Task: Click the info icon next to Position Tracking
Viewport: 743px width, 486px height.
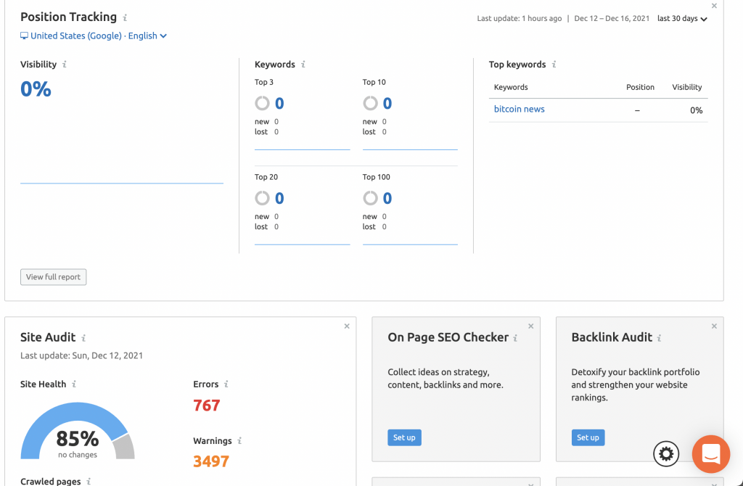Action: tap(126, 17)
